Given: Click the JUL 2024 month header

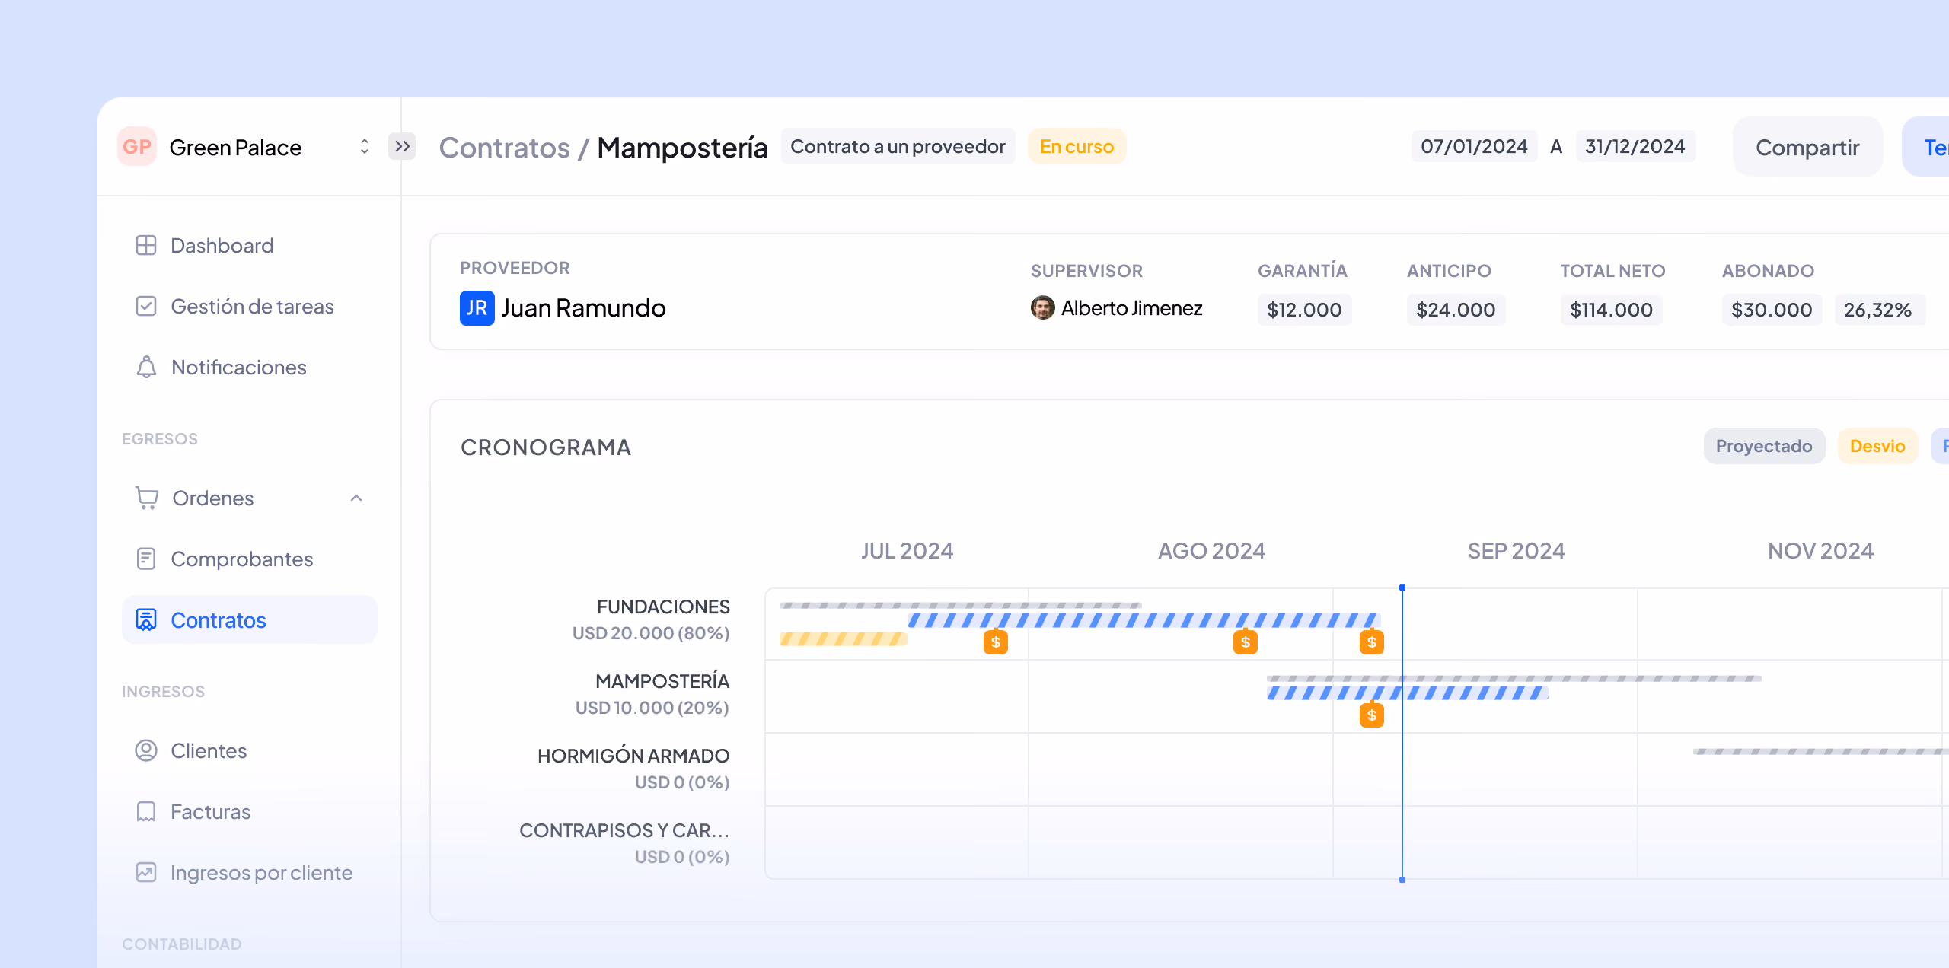Looking at the screenshot, I should click(908, 550).
